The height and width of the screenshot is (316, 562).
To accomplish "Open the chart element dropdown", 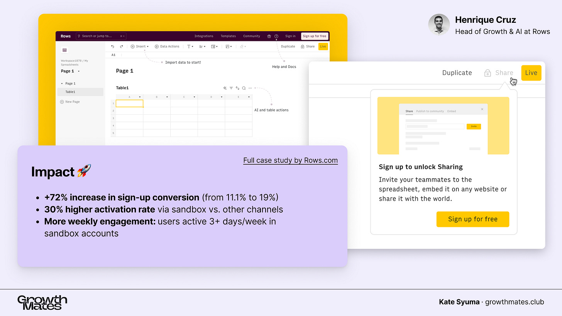I will point(229,46).
